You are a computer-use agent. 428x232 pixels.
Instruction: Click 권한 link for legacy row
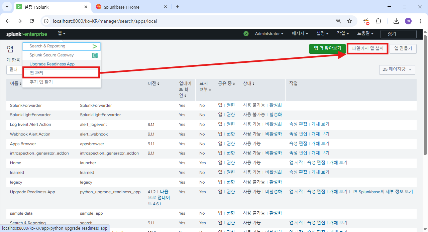click(x=231, y=182)
